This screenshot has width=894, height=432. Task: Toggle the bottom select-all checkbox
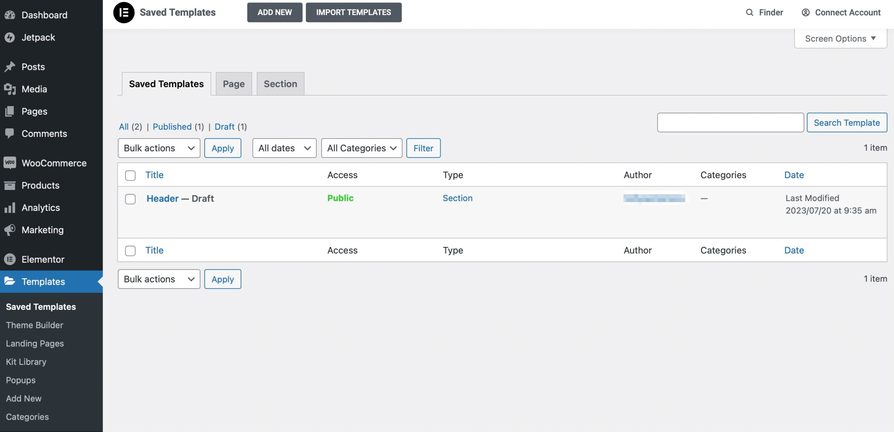tap(130, 251)
